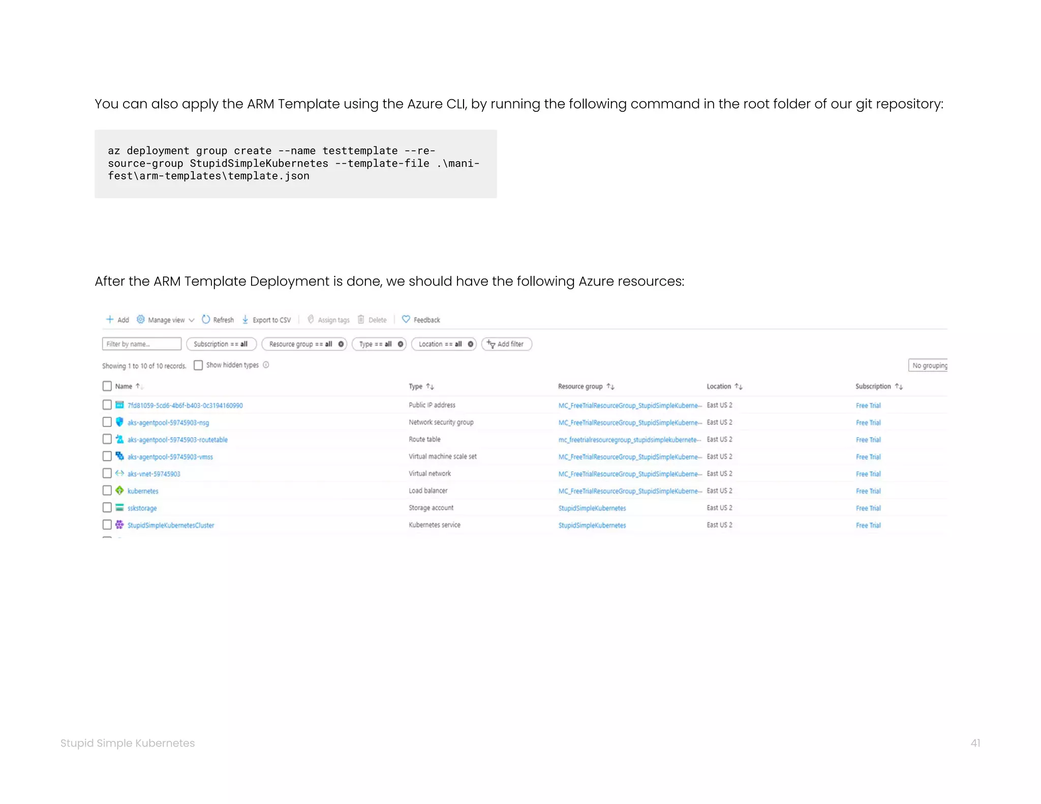Open aks-agentpool-59745903-vmss link
This screenshot has width=1041, height=804.
pos(170,457)
